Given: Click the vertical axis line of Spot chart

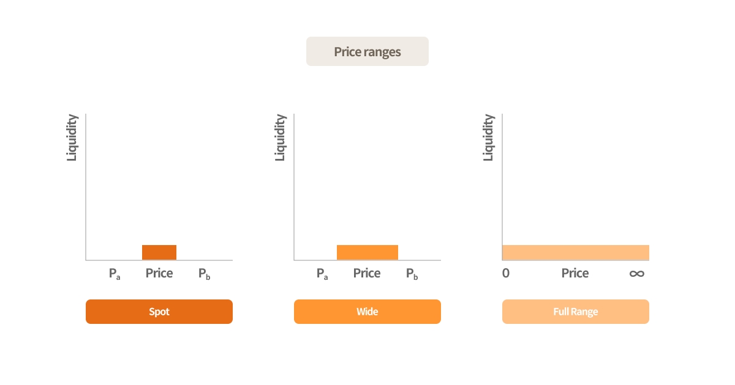Looking at the screenshot, I should pos(86,183).
